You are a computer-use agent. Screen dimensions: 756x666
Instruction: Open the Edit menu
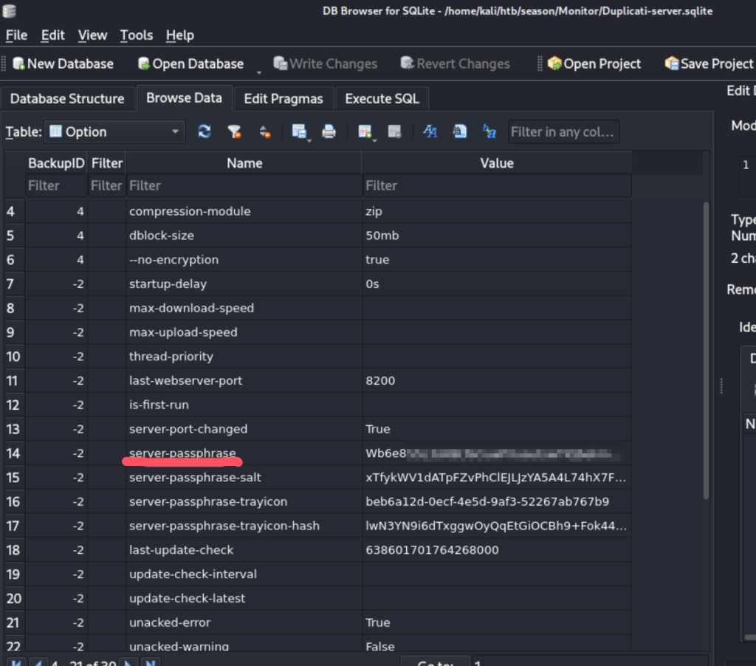pyautogui.click(x=52, y=35)
